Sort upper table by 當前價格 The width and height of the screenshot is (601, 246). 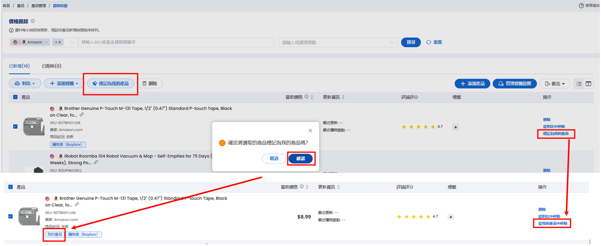312,97
